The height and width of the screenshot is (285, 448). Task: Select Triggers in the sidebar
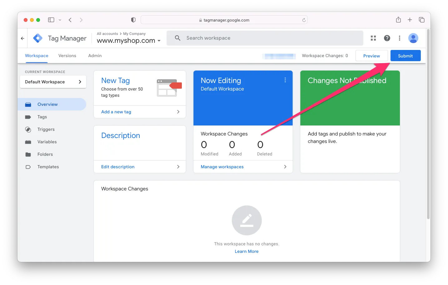click(x=46, y=129)
